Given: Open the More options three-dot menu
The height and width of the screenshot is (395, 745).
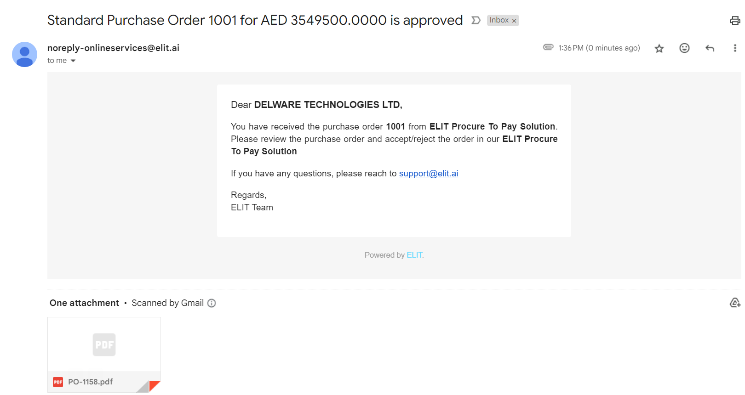Looking at the screenshot, I should point(734,48).
